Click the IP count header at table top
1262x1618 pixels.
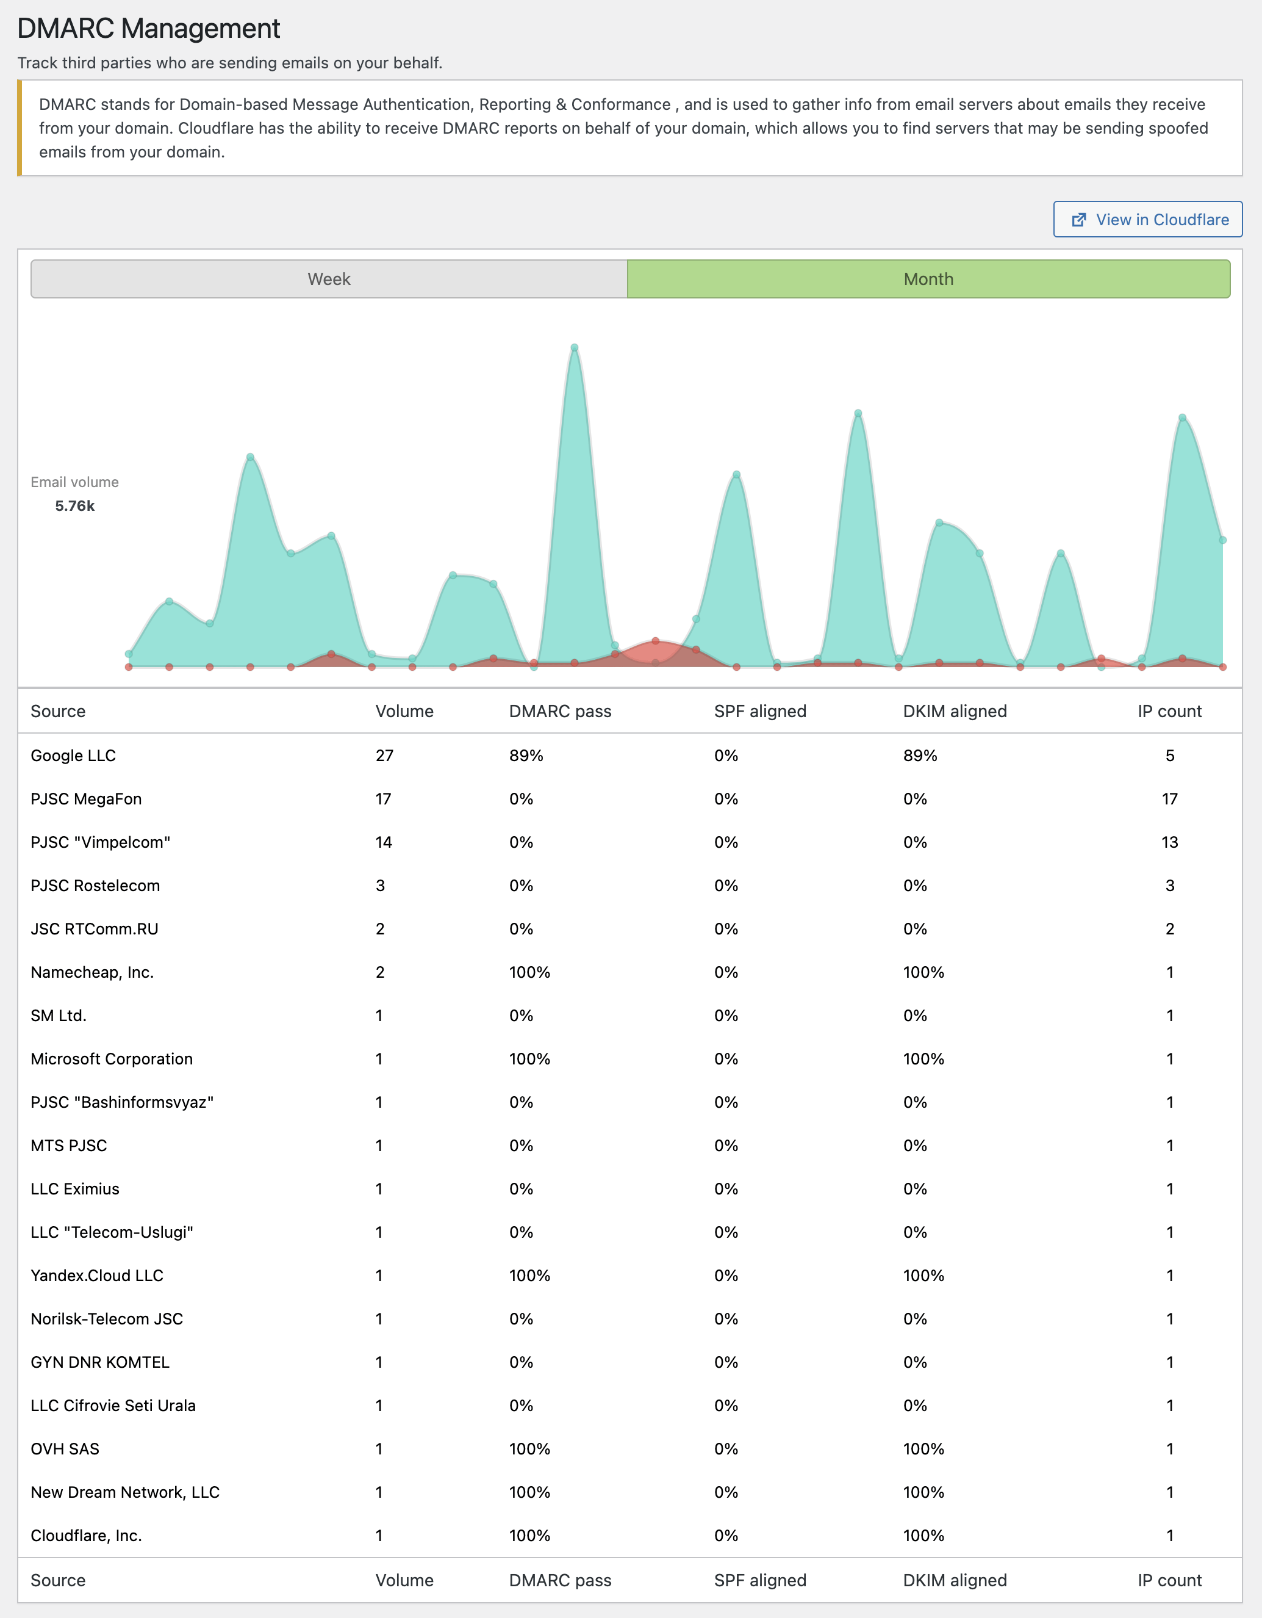(x=1169, y=711)
